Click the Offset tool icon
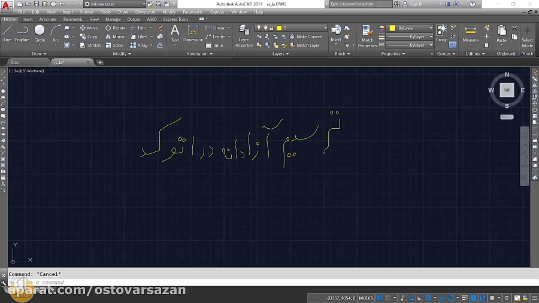The height and width of the screenshot is (303, 539). coord(160,45)
